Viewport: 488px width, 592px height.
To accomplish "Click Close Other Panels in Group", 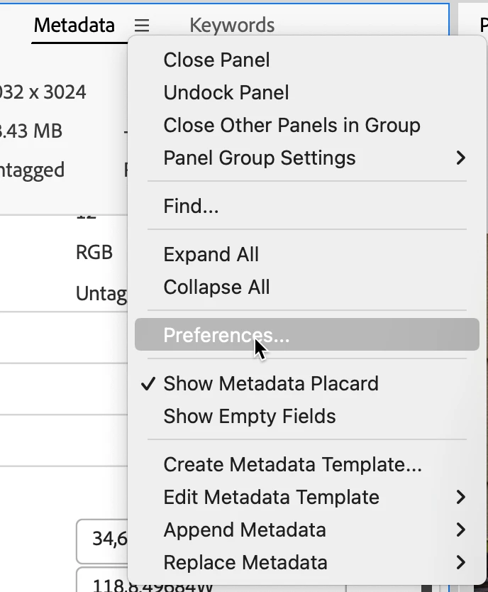I will click(292, 125).
